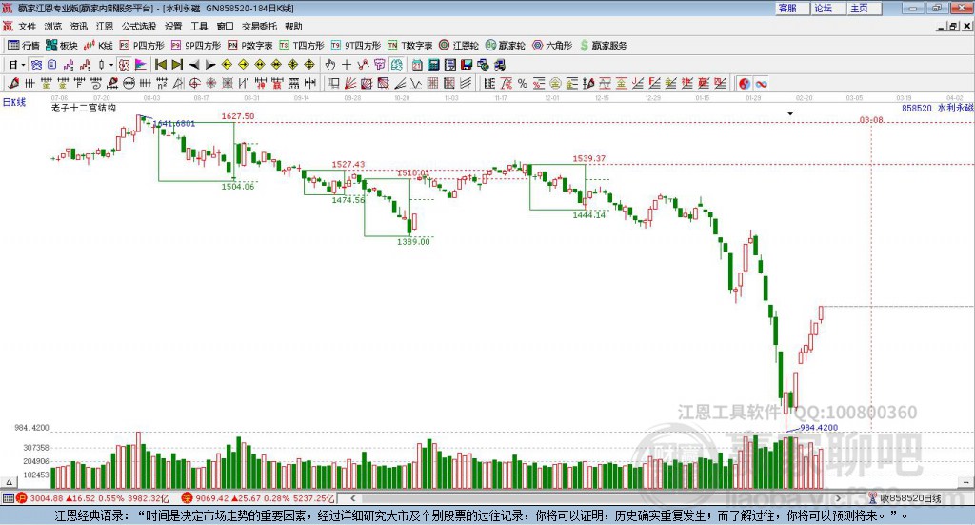
Task: Step chart left with black left arrow
Action: pos(194,65)
